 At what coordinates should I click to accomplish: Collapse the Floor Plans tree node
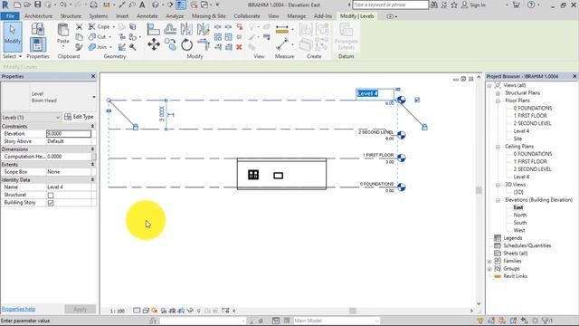(x=498, y=101)
